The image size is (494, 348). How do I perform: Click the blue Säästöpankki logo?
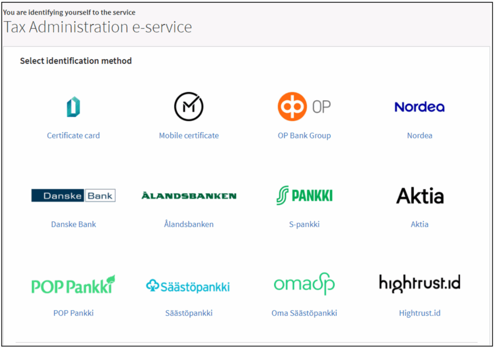coord(188,286)
